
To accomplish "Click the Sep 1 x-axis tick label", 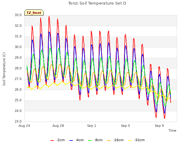I will [x=92, y=126].
